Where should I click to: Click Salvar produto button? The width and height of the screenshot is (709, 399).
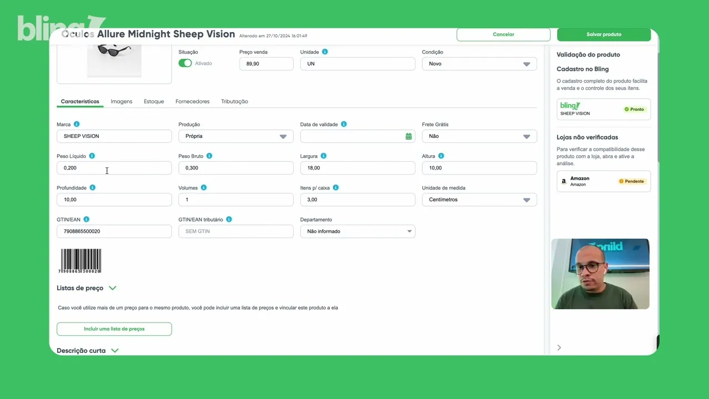pyautogui.click(x=604, y=34)
